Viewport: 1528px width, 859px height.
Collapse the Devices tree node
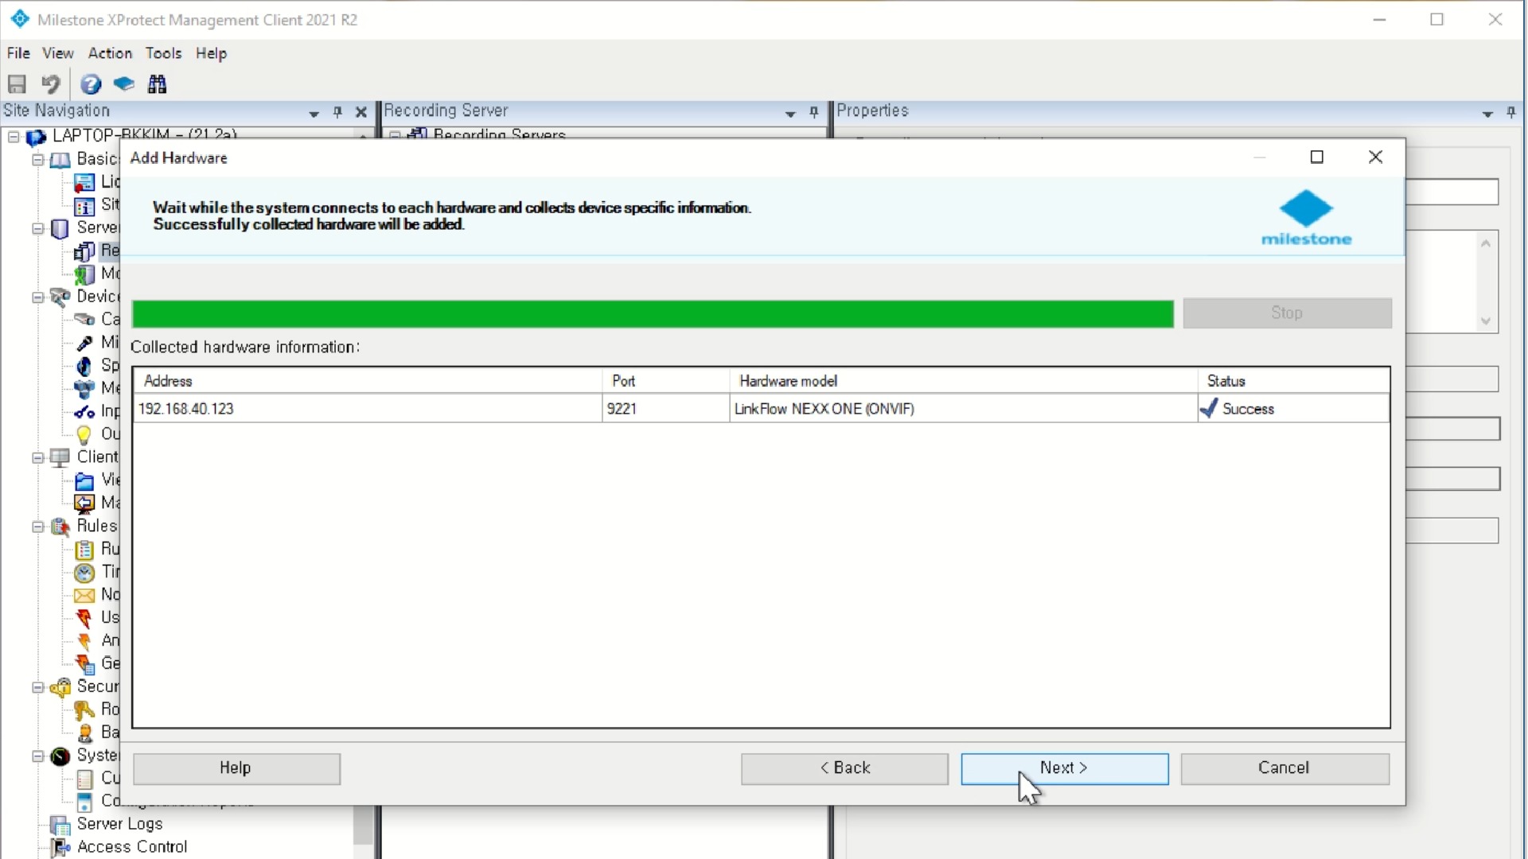coord(37,297)
